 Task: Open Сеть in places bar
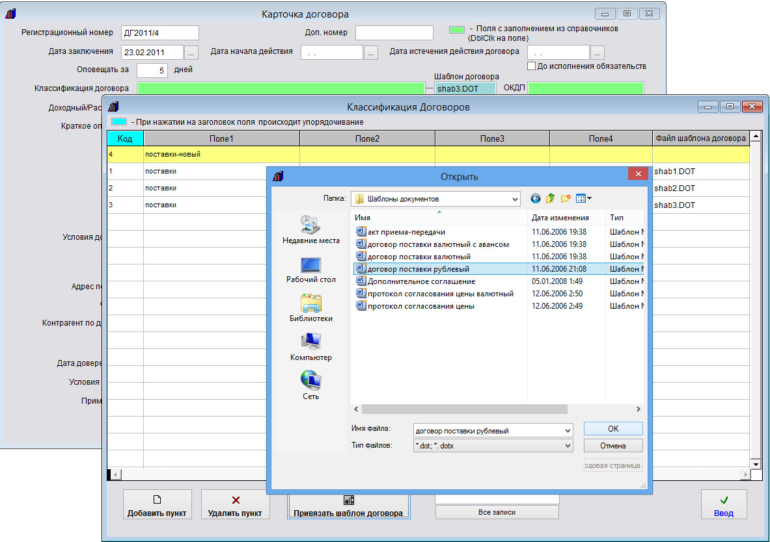tap(311, 385)
